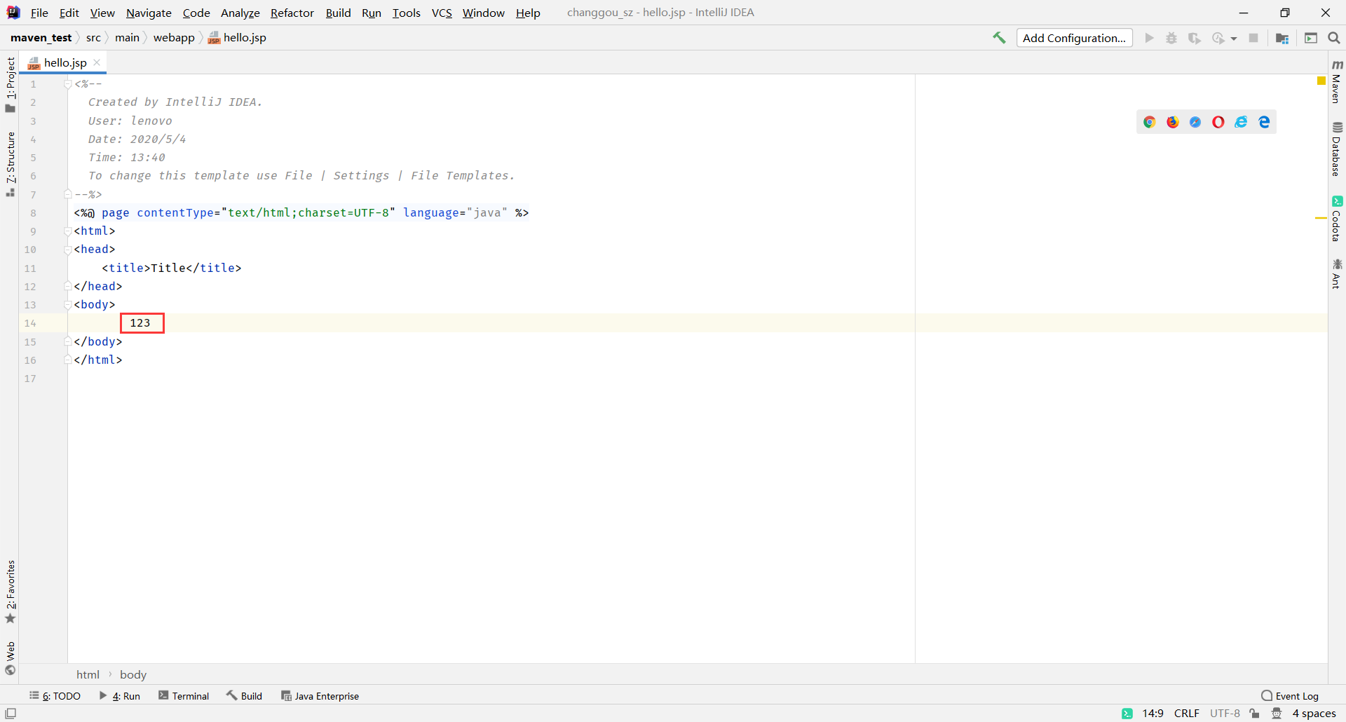Collapse the html tag fold at line 9

coord(68,231)
